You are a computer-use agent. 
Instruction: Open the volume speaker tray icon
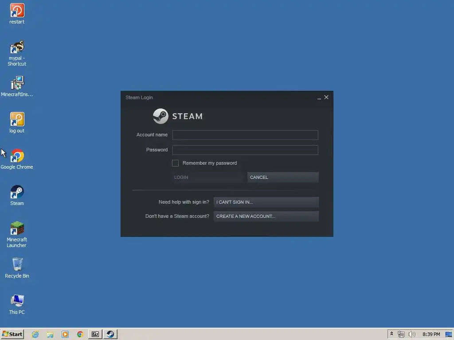click(x=412, y=334)
